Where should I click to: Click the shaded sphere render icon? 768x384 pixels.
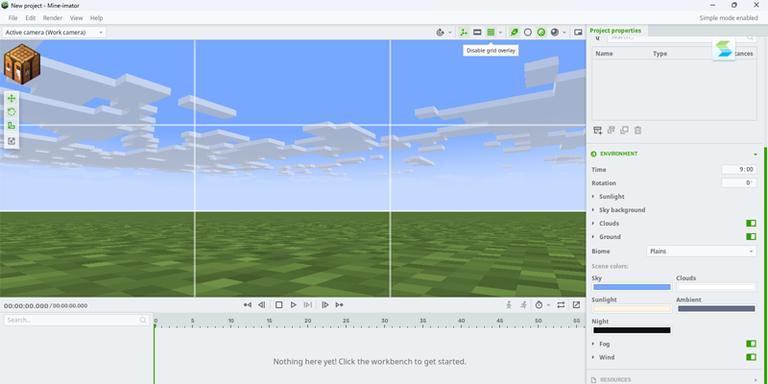tap(555, 33)
